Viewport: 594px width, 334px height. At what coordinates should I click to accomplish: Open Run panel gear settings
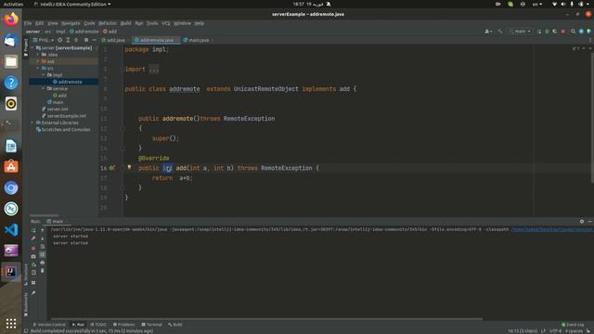pyautogui.click(x=582, y=221)
